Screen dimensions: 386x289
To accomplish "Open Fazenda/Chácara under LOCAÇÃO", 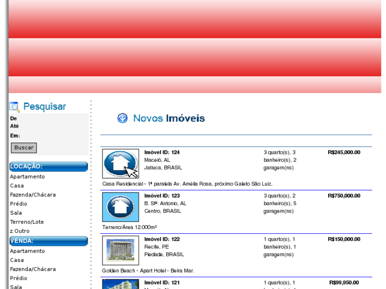I will (33, 195).
